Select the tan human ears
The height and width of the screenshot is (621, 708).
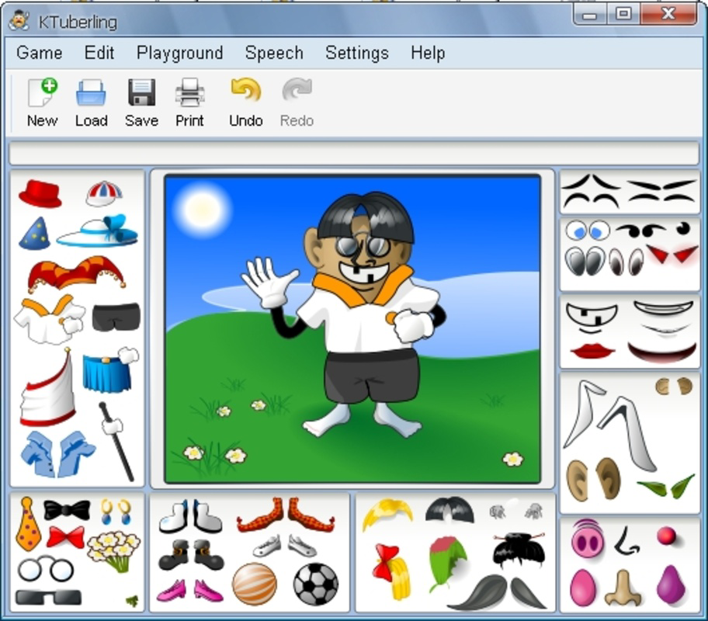tap(593, 480)
